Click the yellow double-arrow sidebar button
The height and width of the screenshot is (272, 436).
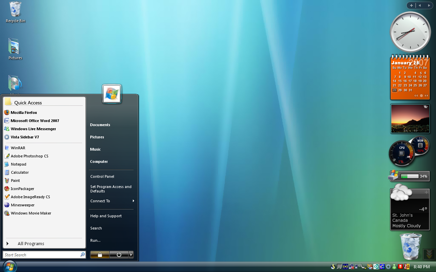[x=429, y=254]
